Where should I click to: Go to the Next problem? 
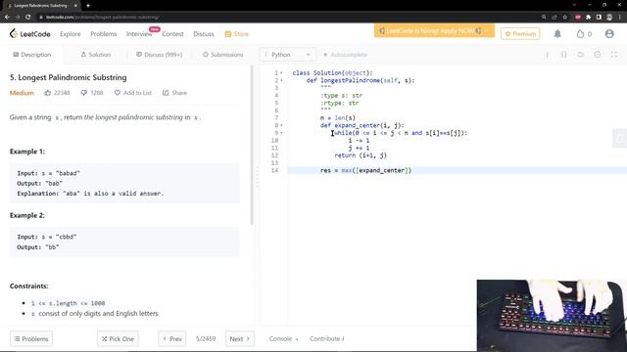tap(239, 339)
